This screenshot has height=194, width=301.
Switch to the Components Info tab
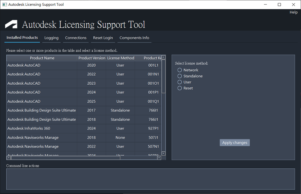(x=134, y=38)
